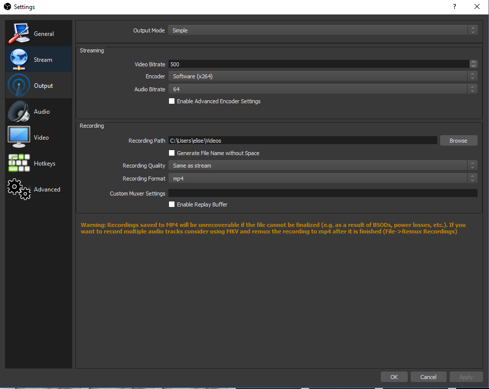The width and height of the screenshot is (489, 389).
Task: Switch to the Stream tab label
Action: click(x=43, y=59)
